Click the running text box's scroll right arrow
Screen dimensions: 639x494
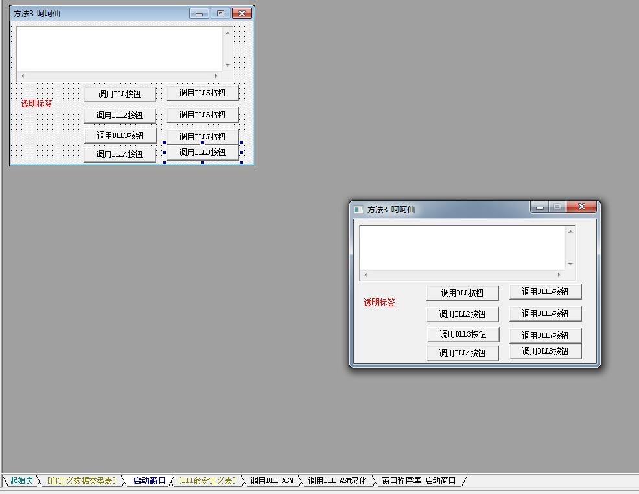tap(559, 275)
